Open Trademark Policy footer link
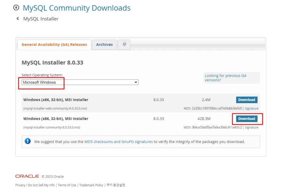The height and width of the screenshot is (193, 297). coord(91,185)
